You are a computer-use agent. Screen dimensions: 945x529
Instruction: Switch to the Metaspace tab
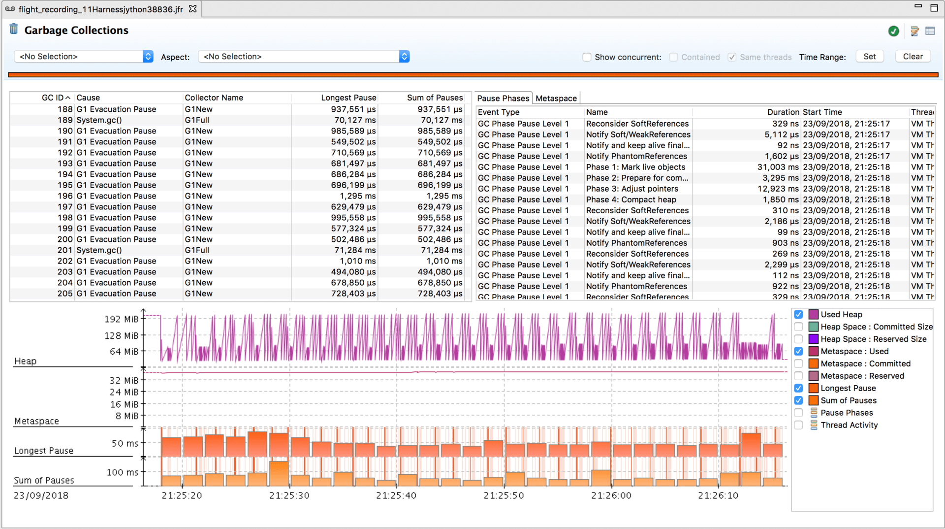coord(556,98)
